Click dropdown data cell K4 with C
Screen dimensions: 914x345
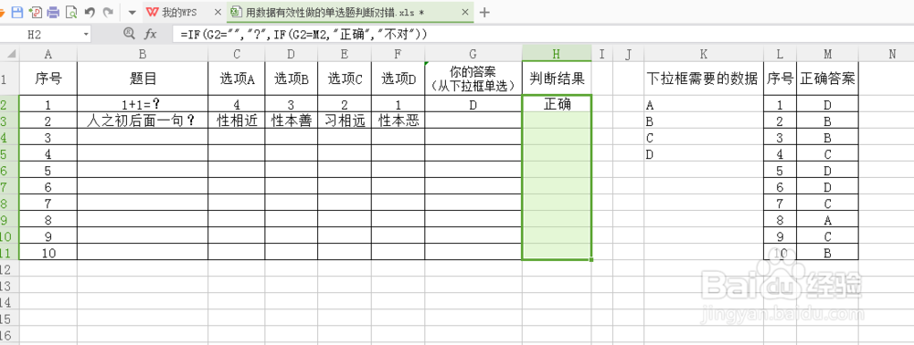[704, 138]
